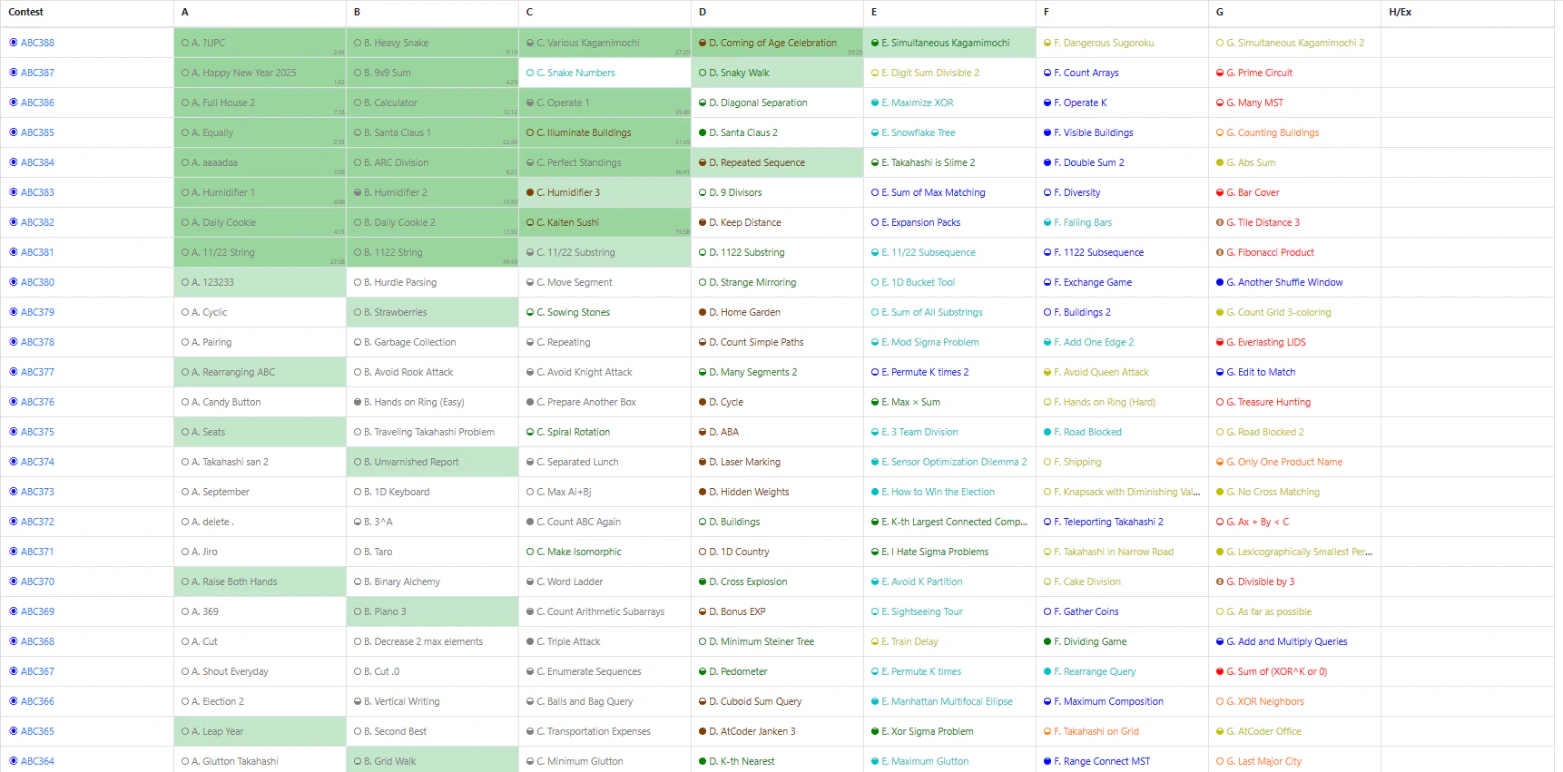Click the circle icon beside Maximum Composition
Screen dimensions: 1563x772
[x=1047, y=701]
